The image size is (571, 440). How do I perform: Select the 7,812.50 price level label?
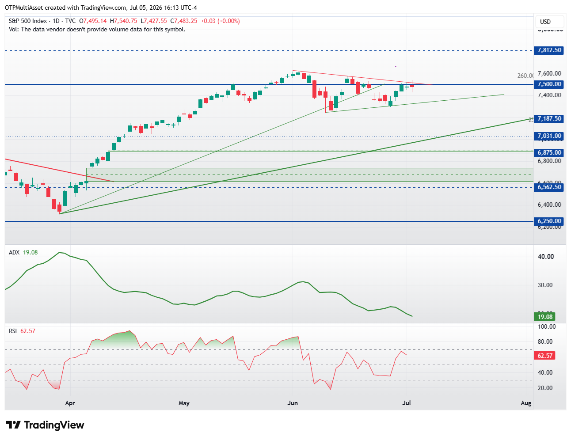(549, 50)
